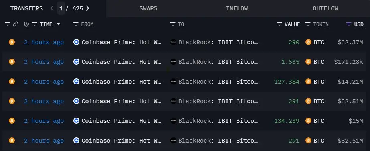Click Coinbase logo in 1.535 BTC row
Viewport: 370px width, 151px height.
pyautogui.click(x=76, y=62)
